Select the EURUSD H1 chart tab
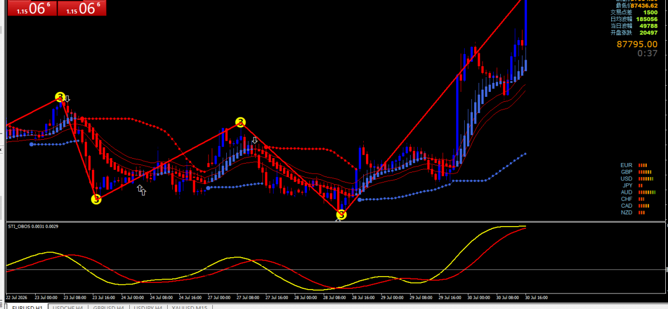The height and width of the screenshot is (309, 668). tap(27, 307)
